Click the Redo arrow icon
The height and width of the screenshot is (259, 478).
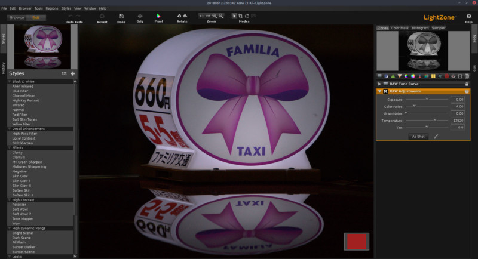(78, 16)
